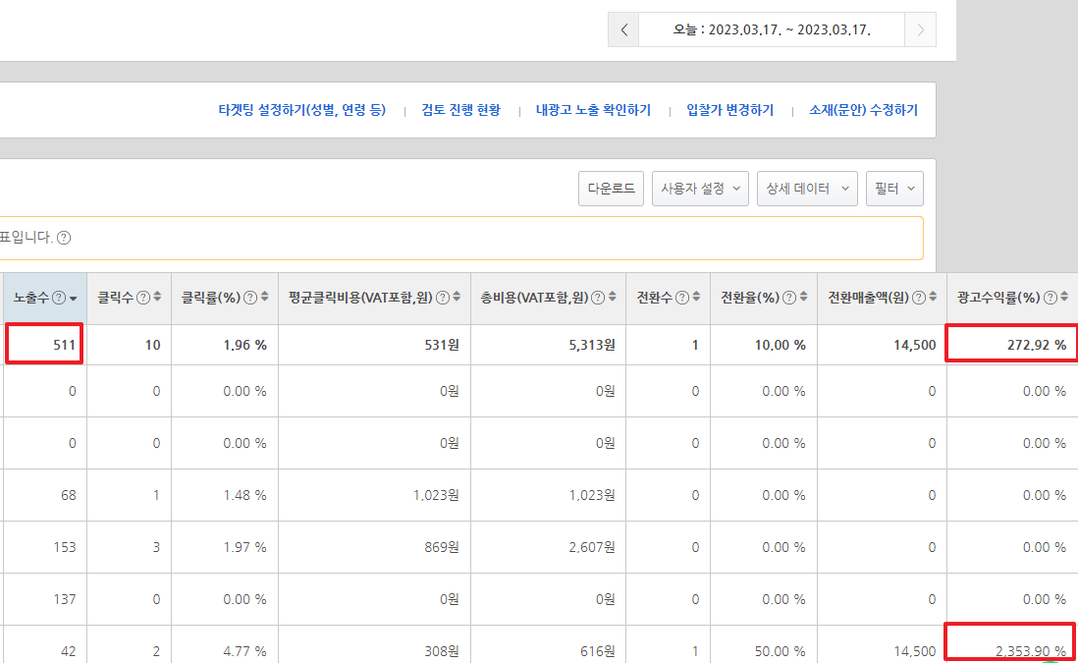
Task: Select the average click cost 869원
Action: pyautogui.click(x=442, y=547)
